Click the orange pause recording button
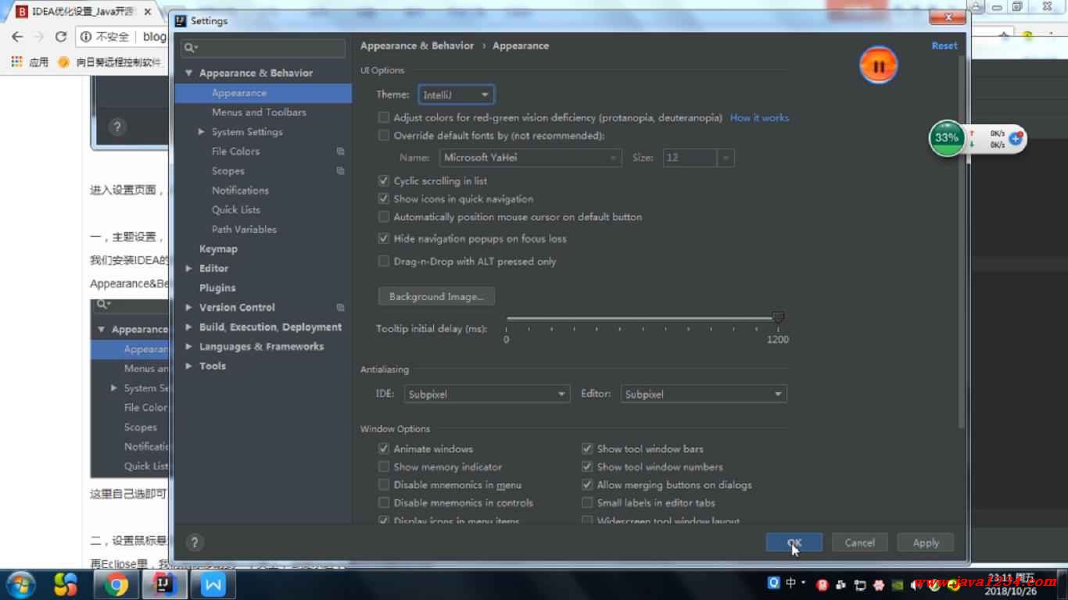Image resolution: width=1068 pixels, height=600 pixels. coord(878,66)
